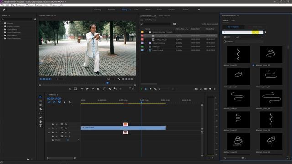The width and height of the screenshot is (292, 164).
Task: Toggle the Local checkbox in Essential Graphics
Action: [x=224, y=37]
